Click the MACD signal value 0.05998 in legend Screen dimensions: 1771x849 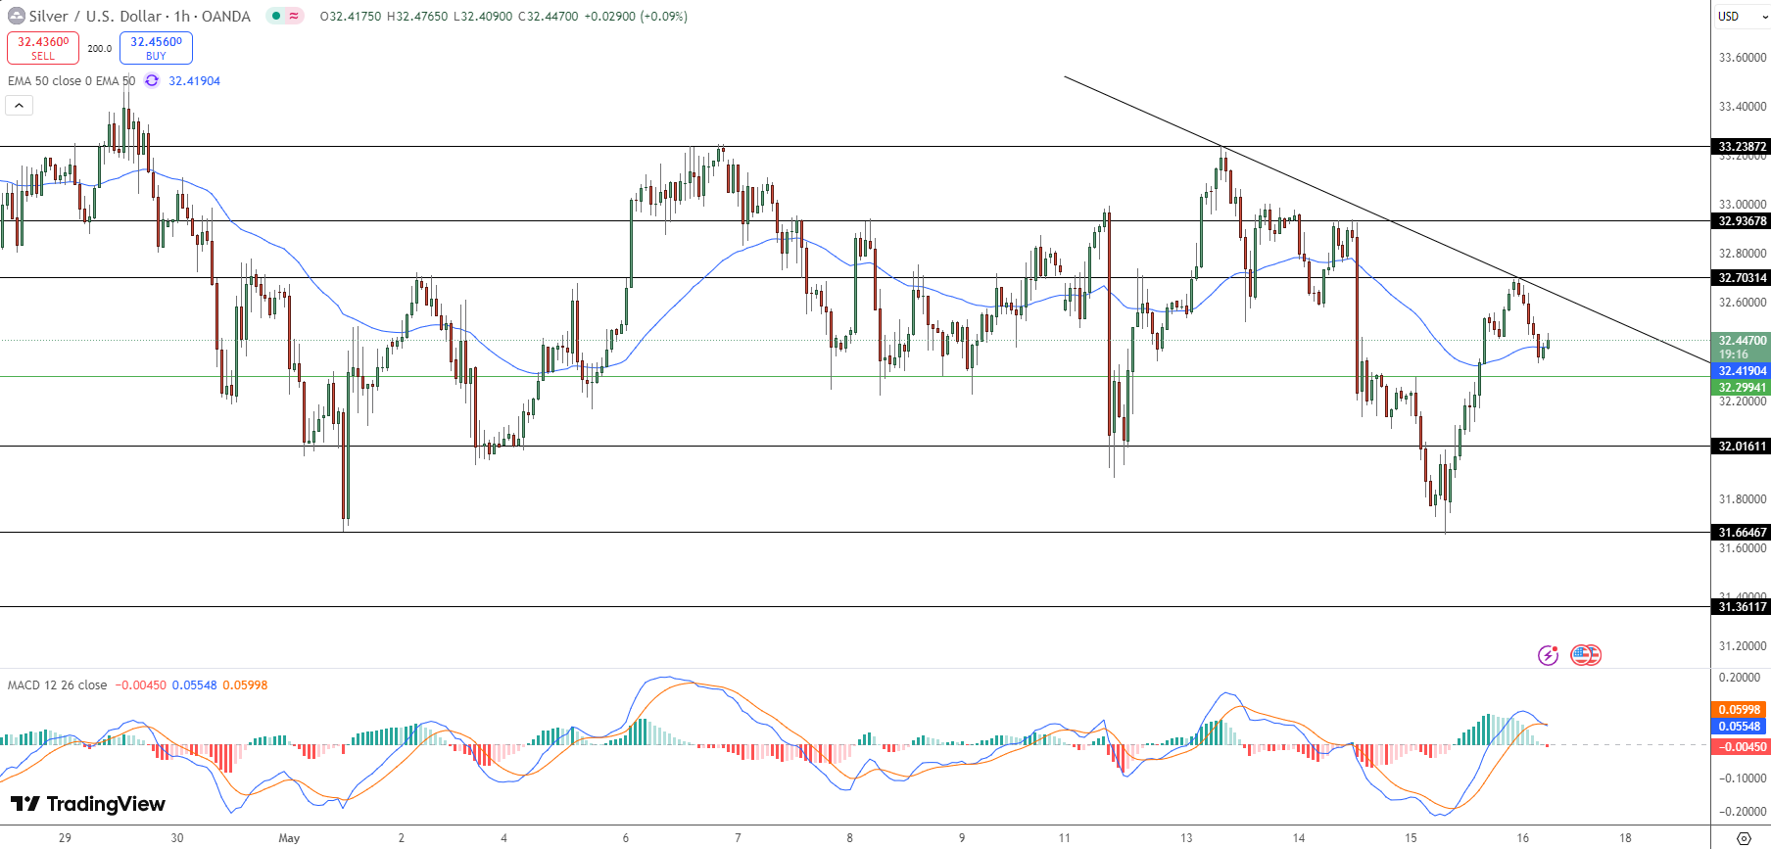click(x=245, y=684)
